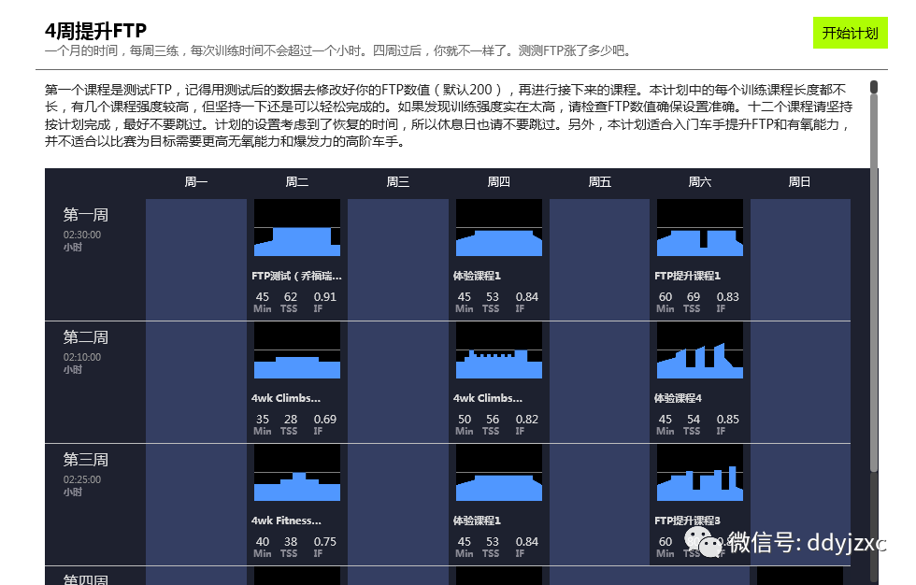Click the 周三 column header
The height and width of the screenshot is (585, 916).
(398, 182)
